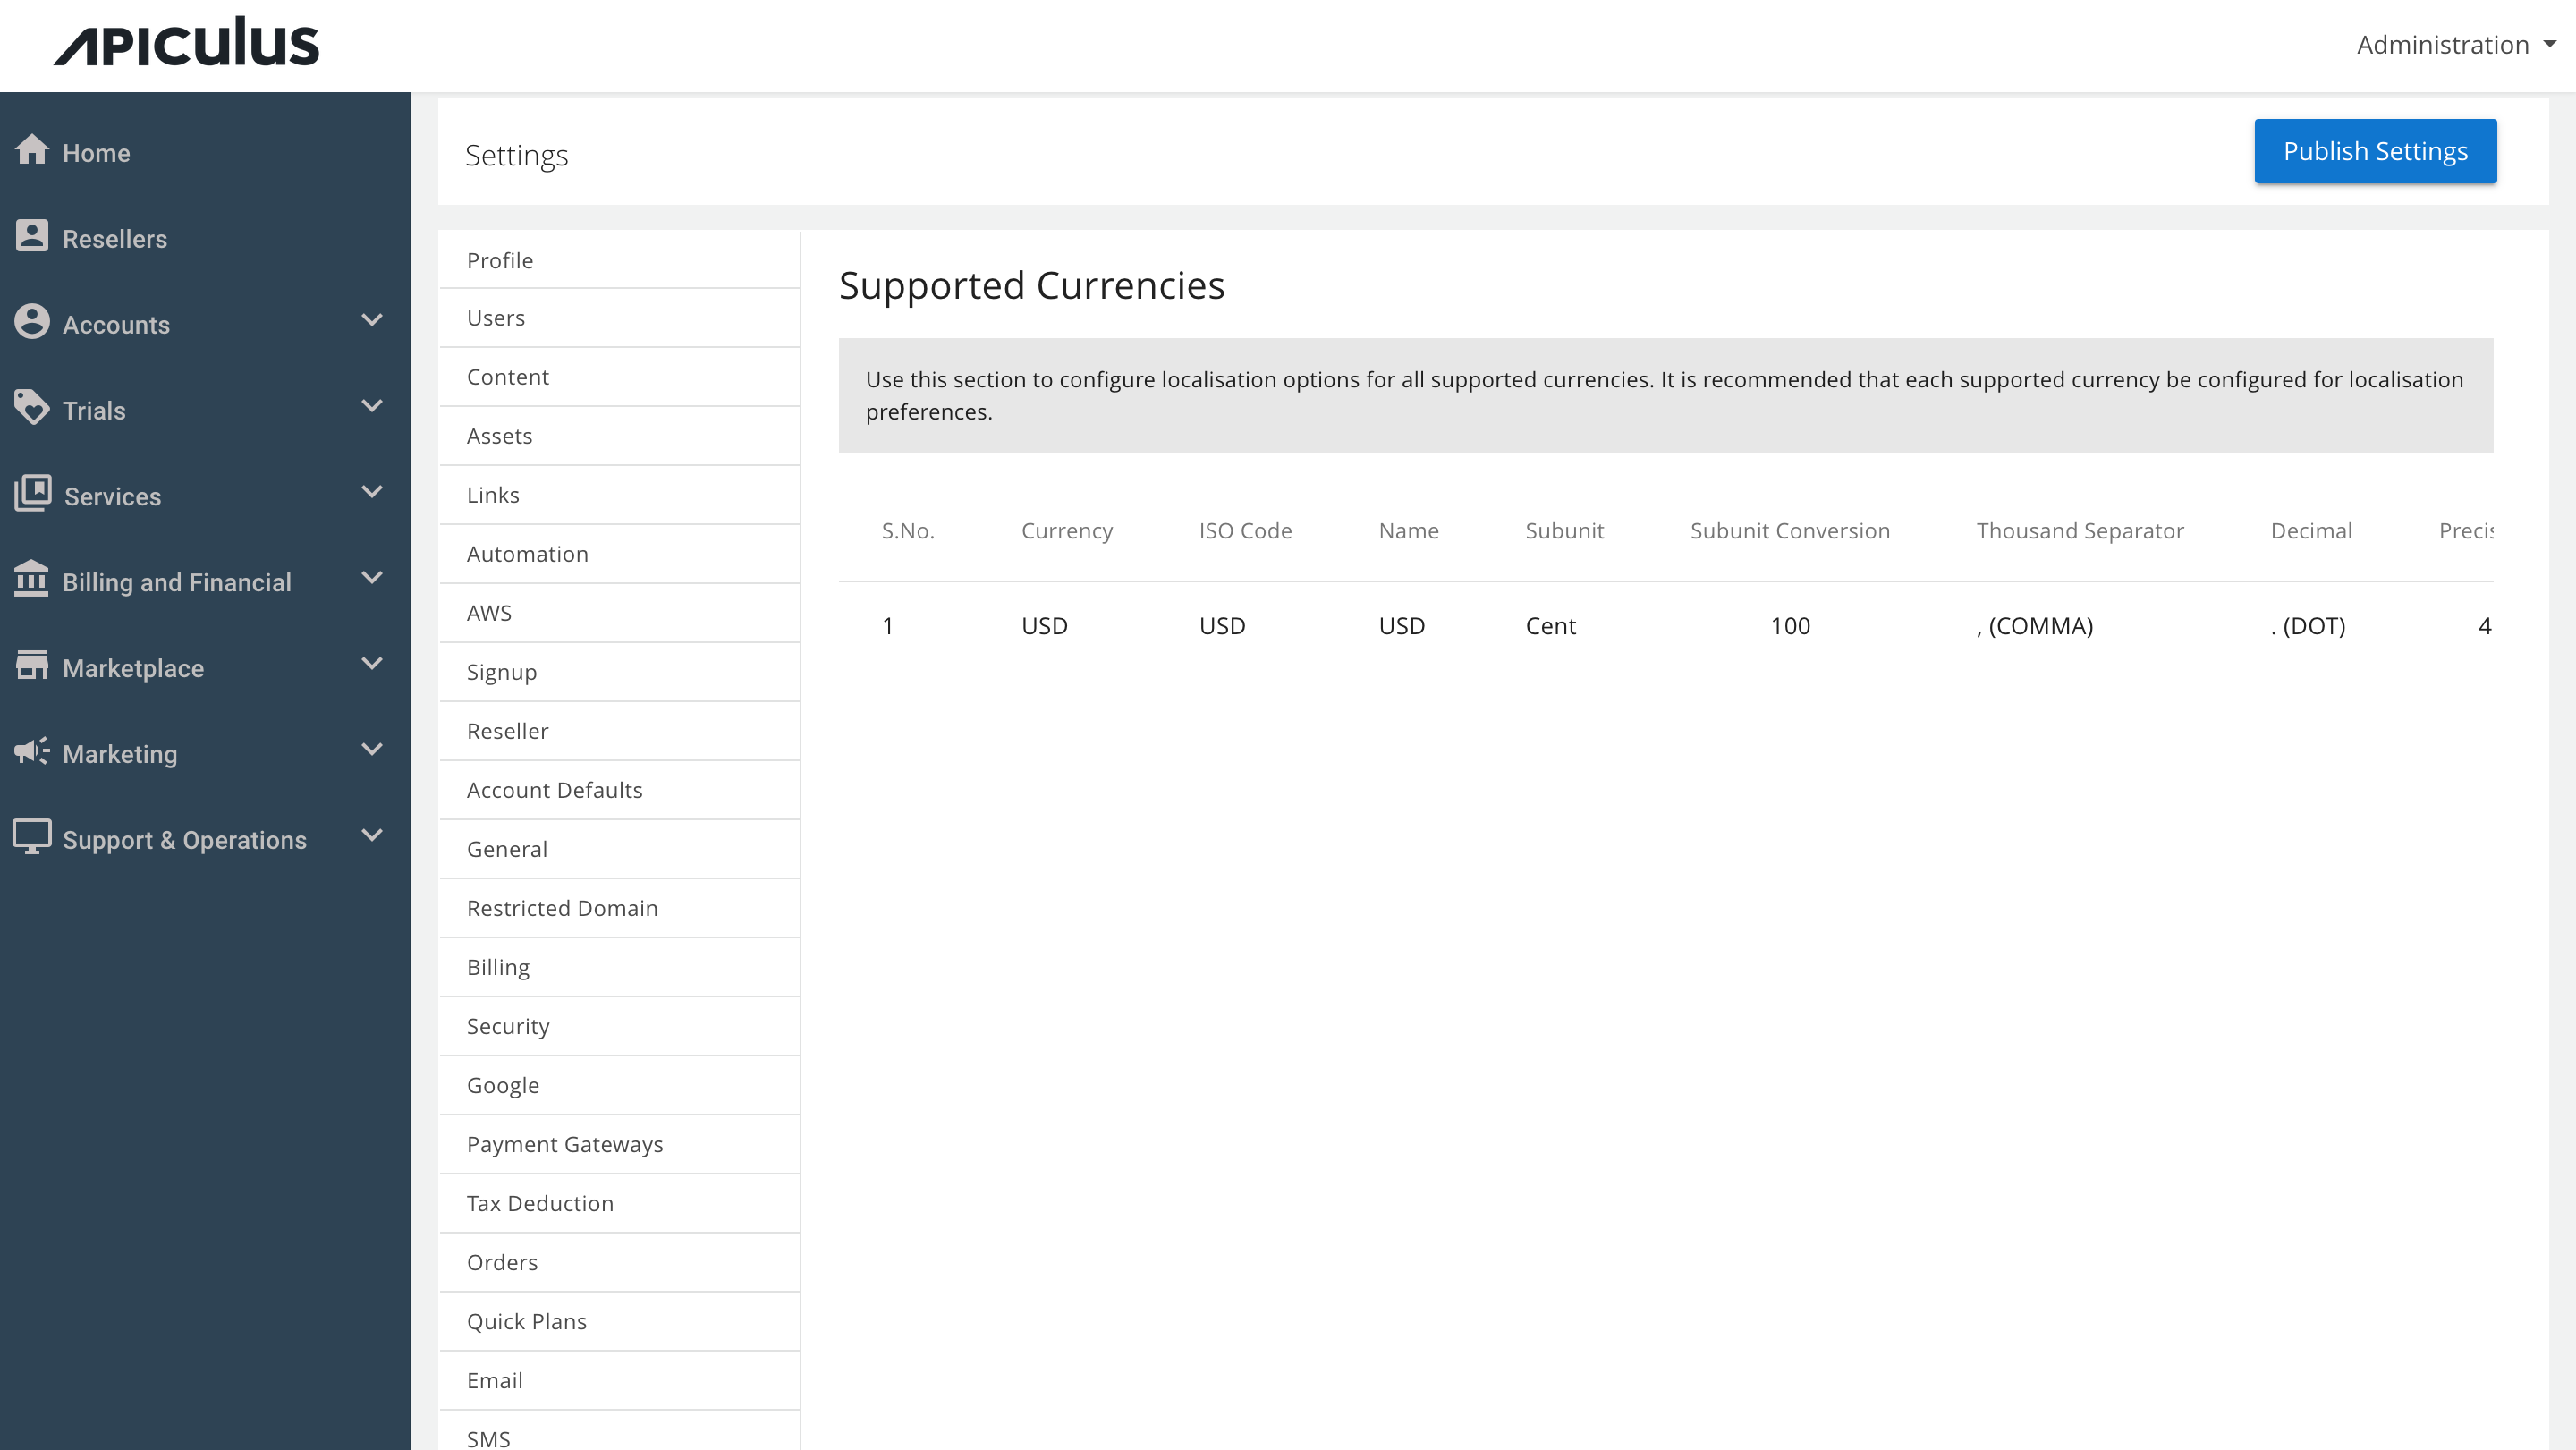Open the Automation settings tab

(619, 554)
